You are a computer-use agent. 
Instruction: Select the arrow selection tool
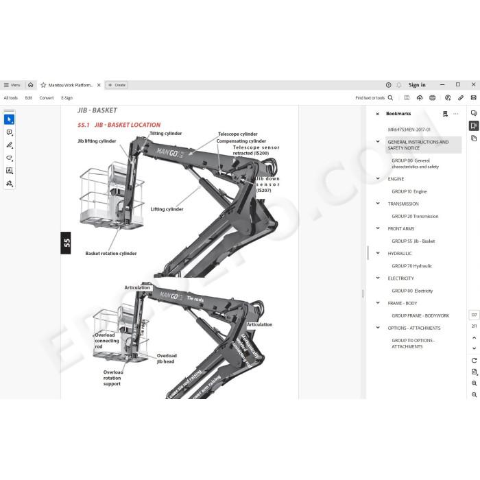[x=9, y=119]
